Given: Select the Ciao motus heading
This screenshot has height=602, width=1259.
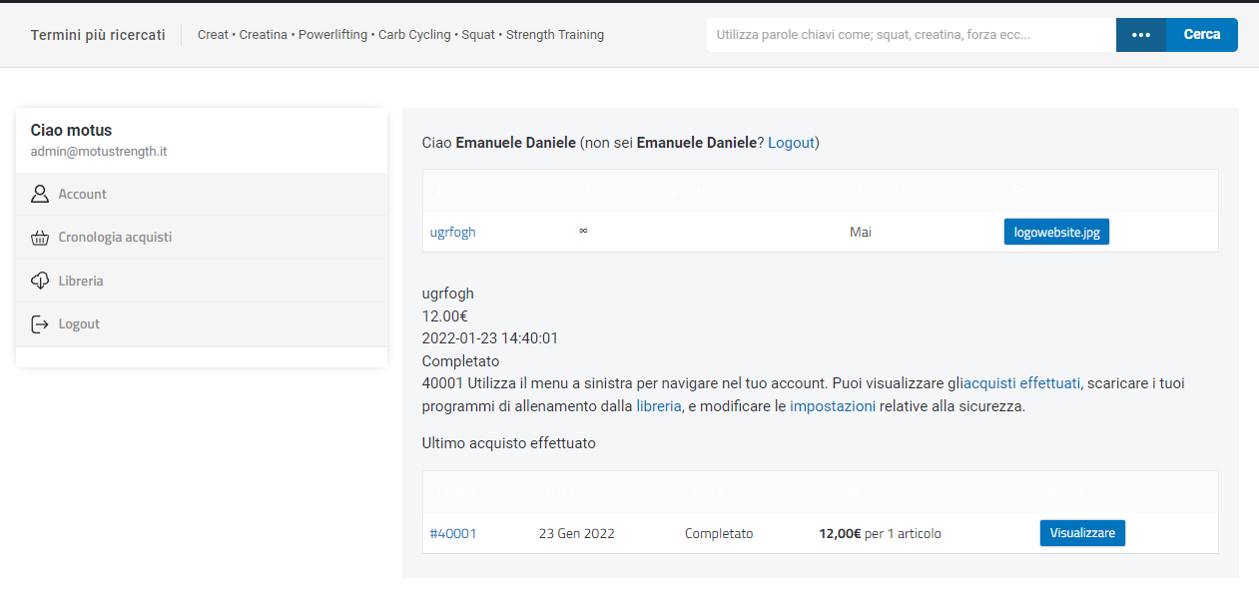Looking at the screenshot, I should point(71,131).
